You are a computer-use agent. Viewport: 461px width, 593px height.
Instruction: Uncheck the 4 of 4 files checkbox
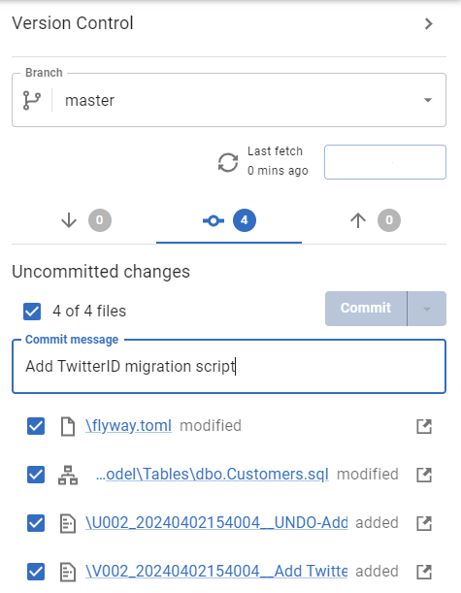tap(32, 312)
